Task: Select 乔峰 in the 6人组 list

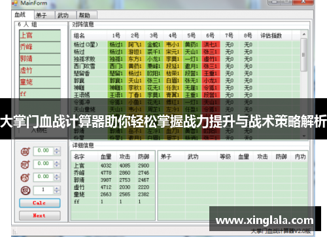Action: tap(40, 47)
